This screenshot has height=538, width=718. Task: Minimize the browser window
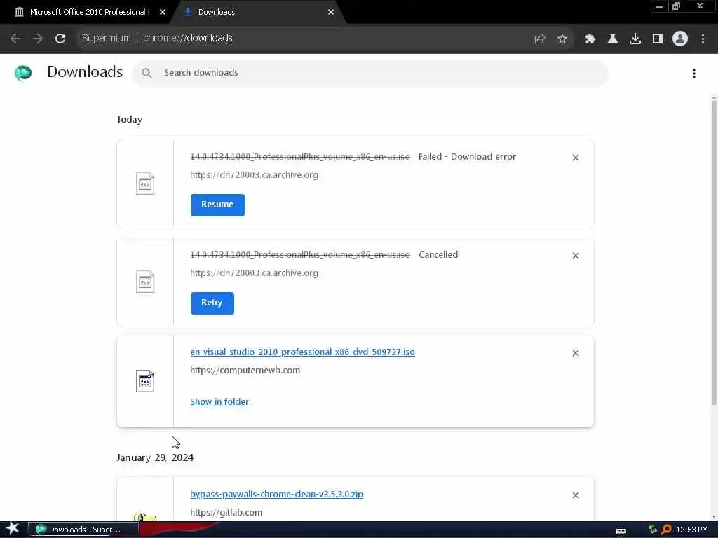coord(659,6)
